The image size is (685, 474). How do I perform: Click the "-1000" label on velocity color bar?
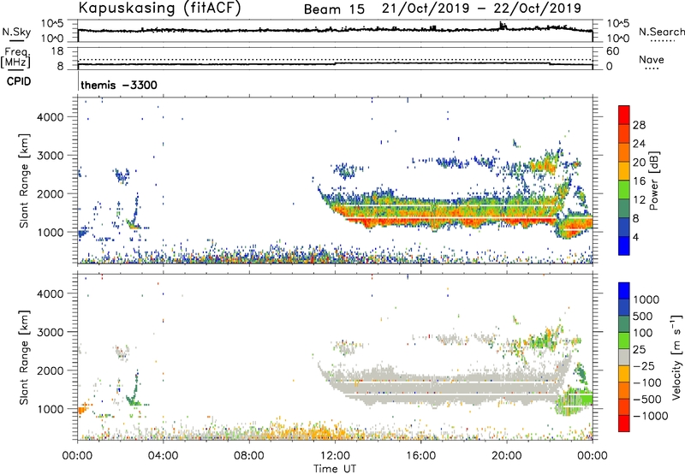pyautogui.click(x=651, y=416)
